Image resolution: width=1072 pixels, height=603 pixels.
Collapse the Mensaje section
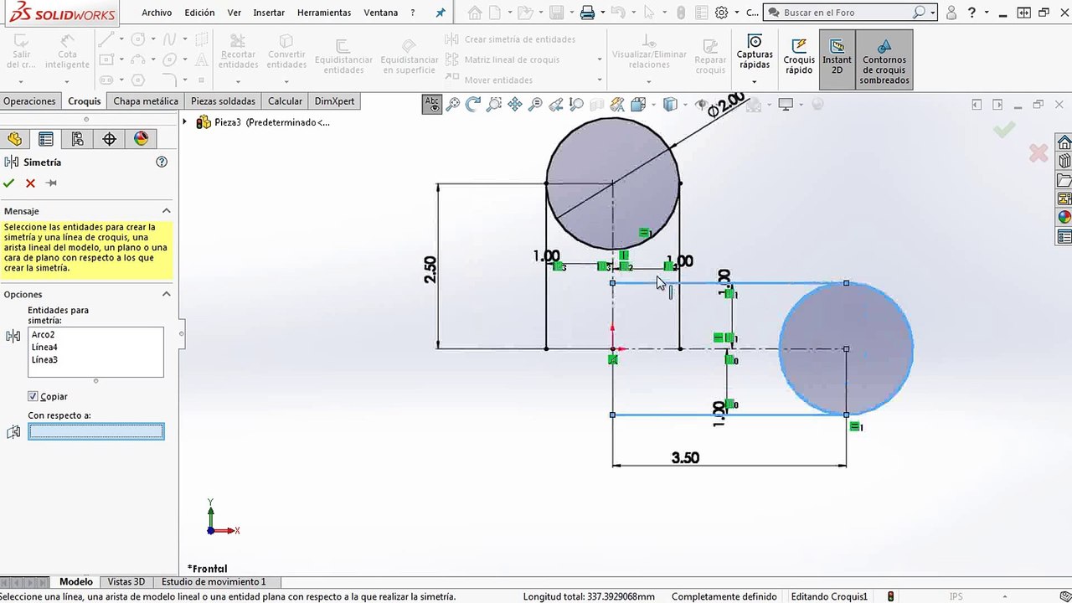click(166, 211)
